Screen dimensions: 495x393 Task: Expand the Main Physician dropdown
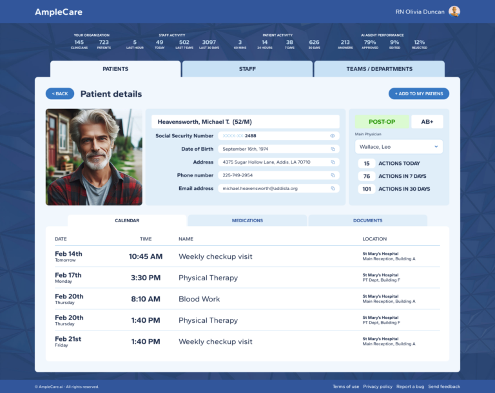pyautogui.click(x=399, y=147)
